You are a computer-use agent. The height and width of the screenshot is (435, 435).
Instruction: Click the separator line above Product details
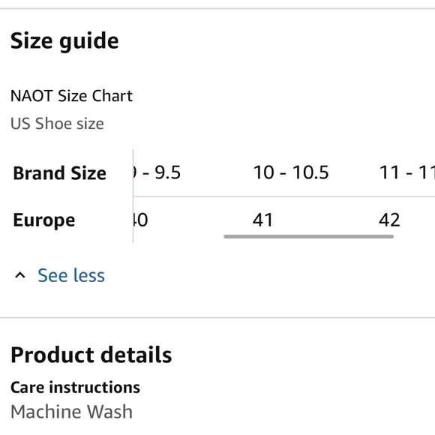tap(217, 317)
